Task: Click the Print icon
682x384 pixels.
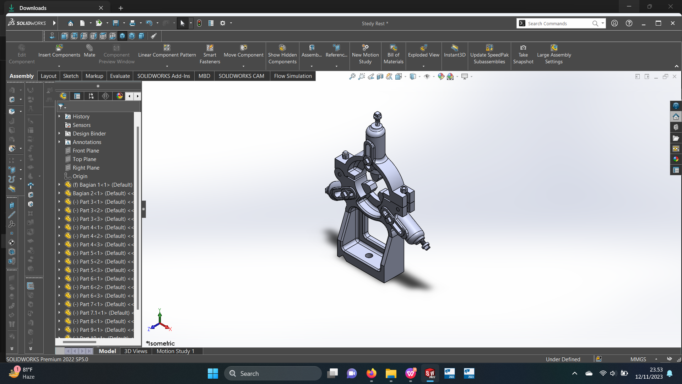Action: (132, 23)
